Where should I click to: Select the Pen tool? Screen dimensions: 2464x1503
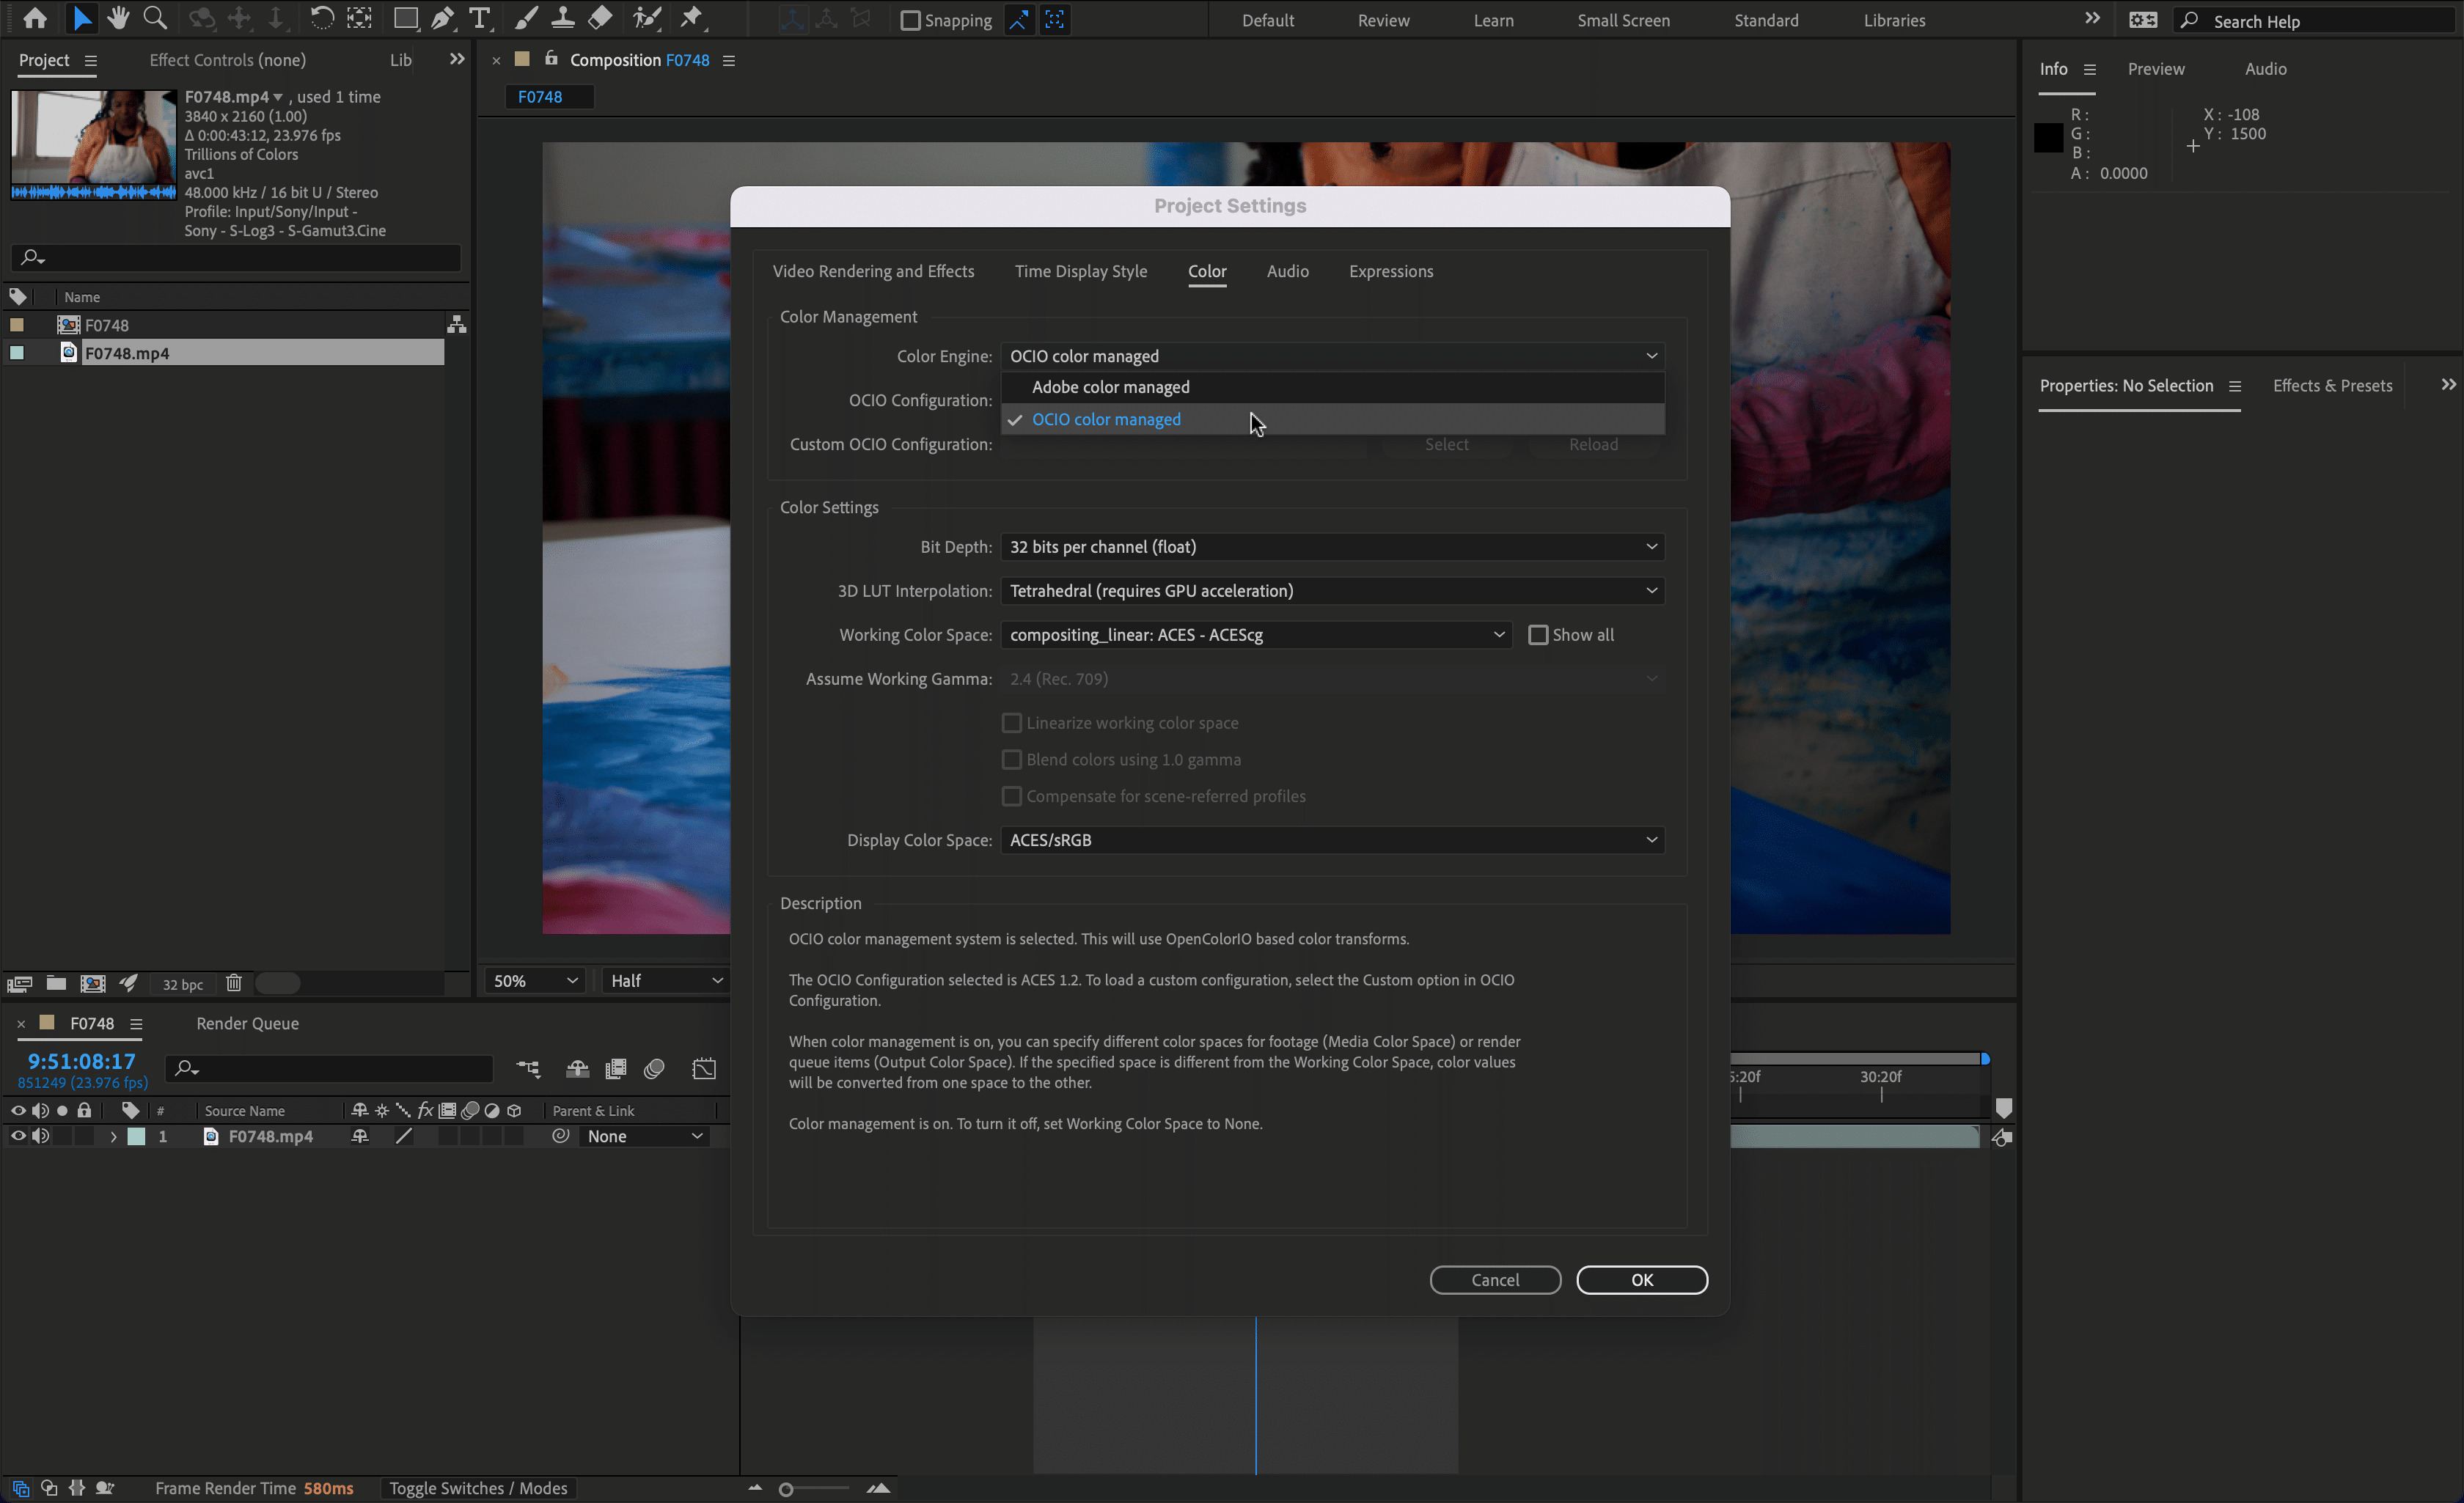pyautogui.click(x=442, y=18)
